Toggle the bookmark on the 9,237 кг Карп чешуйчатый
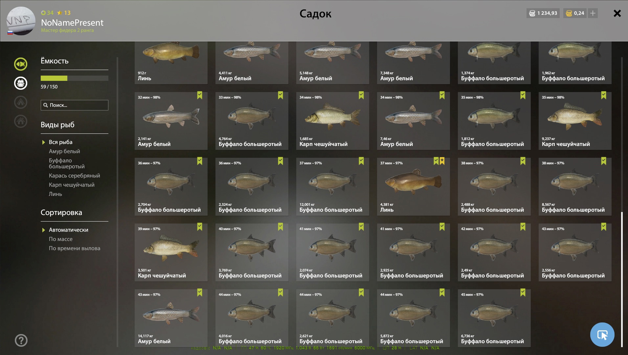 604,95
